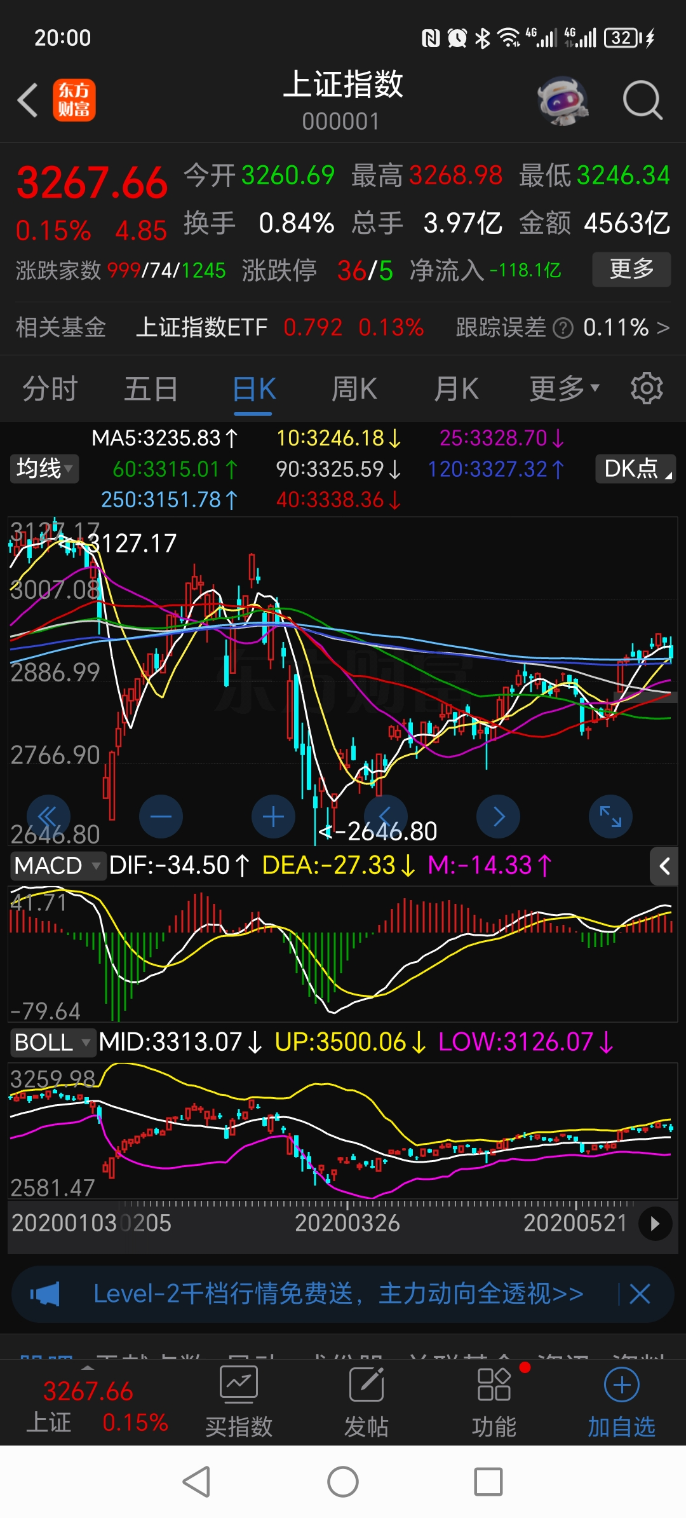Expand chart to fullscreen
This screenshot has height=1518, width=686.
(x=610, y=816)
